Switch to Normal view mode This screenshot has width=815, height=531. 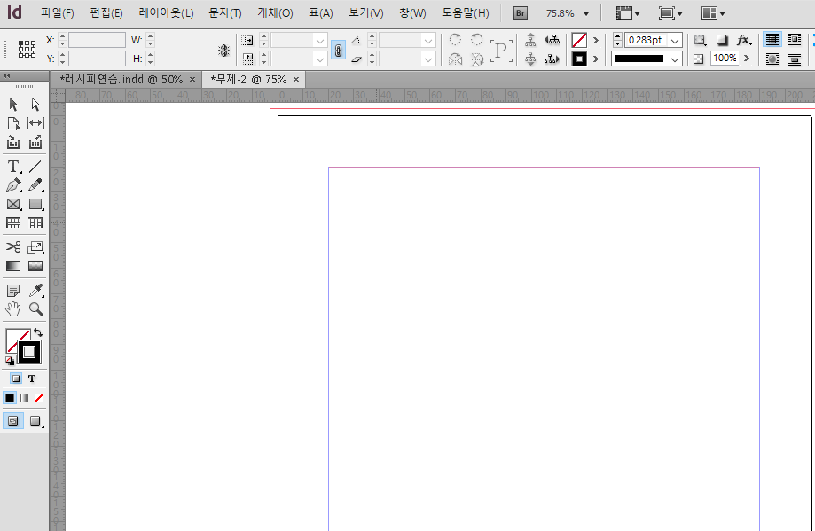13,420
